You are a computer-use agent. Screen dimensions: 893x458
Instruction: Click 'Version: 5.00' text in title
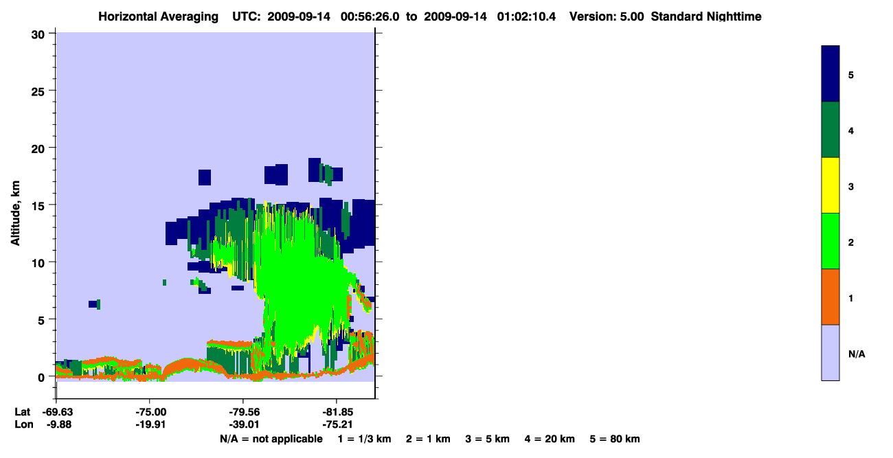coord(607,16)
